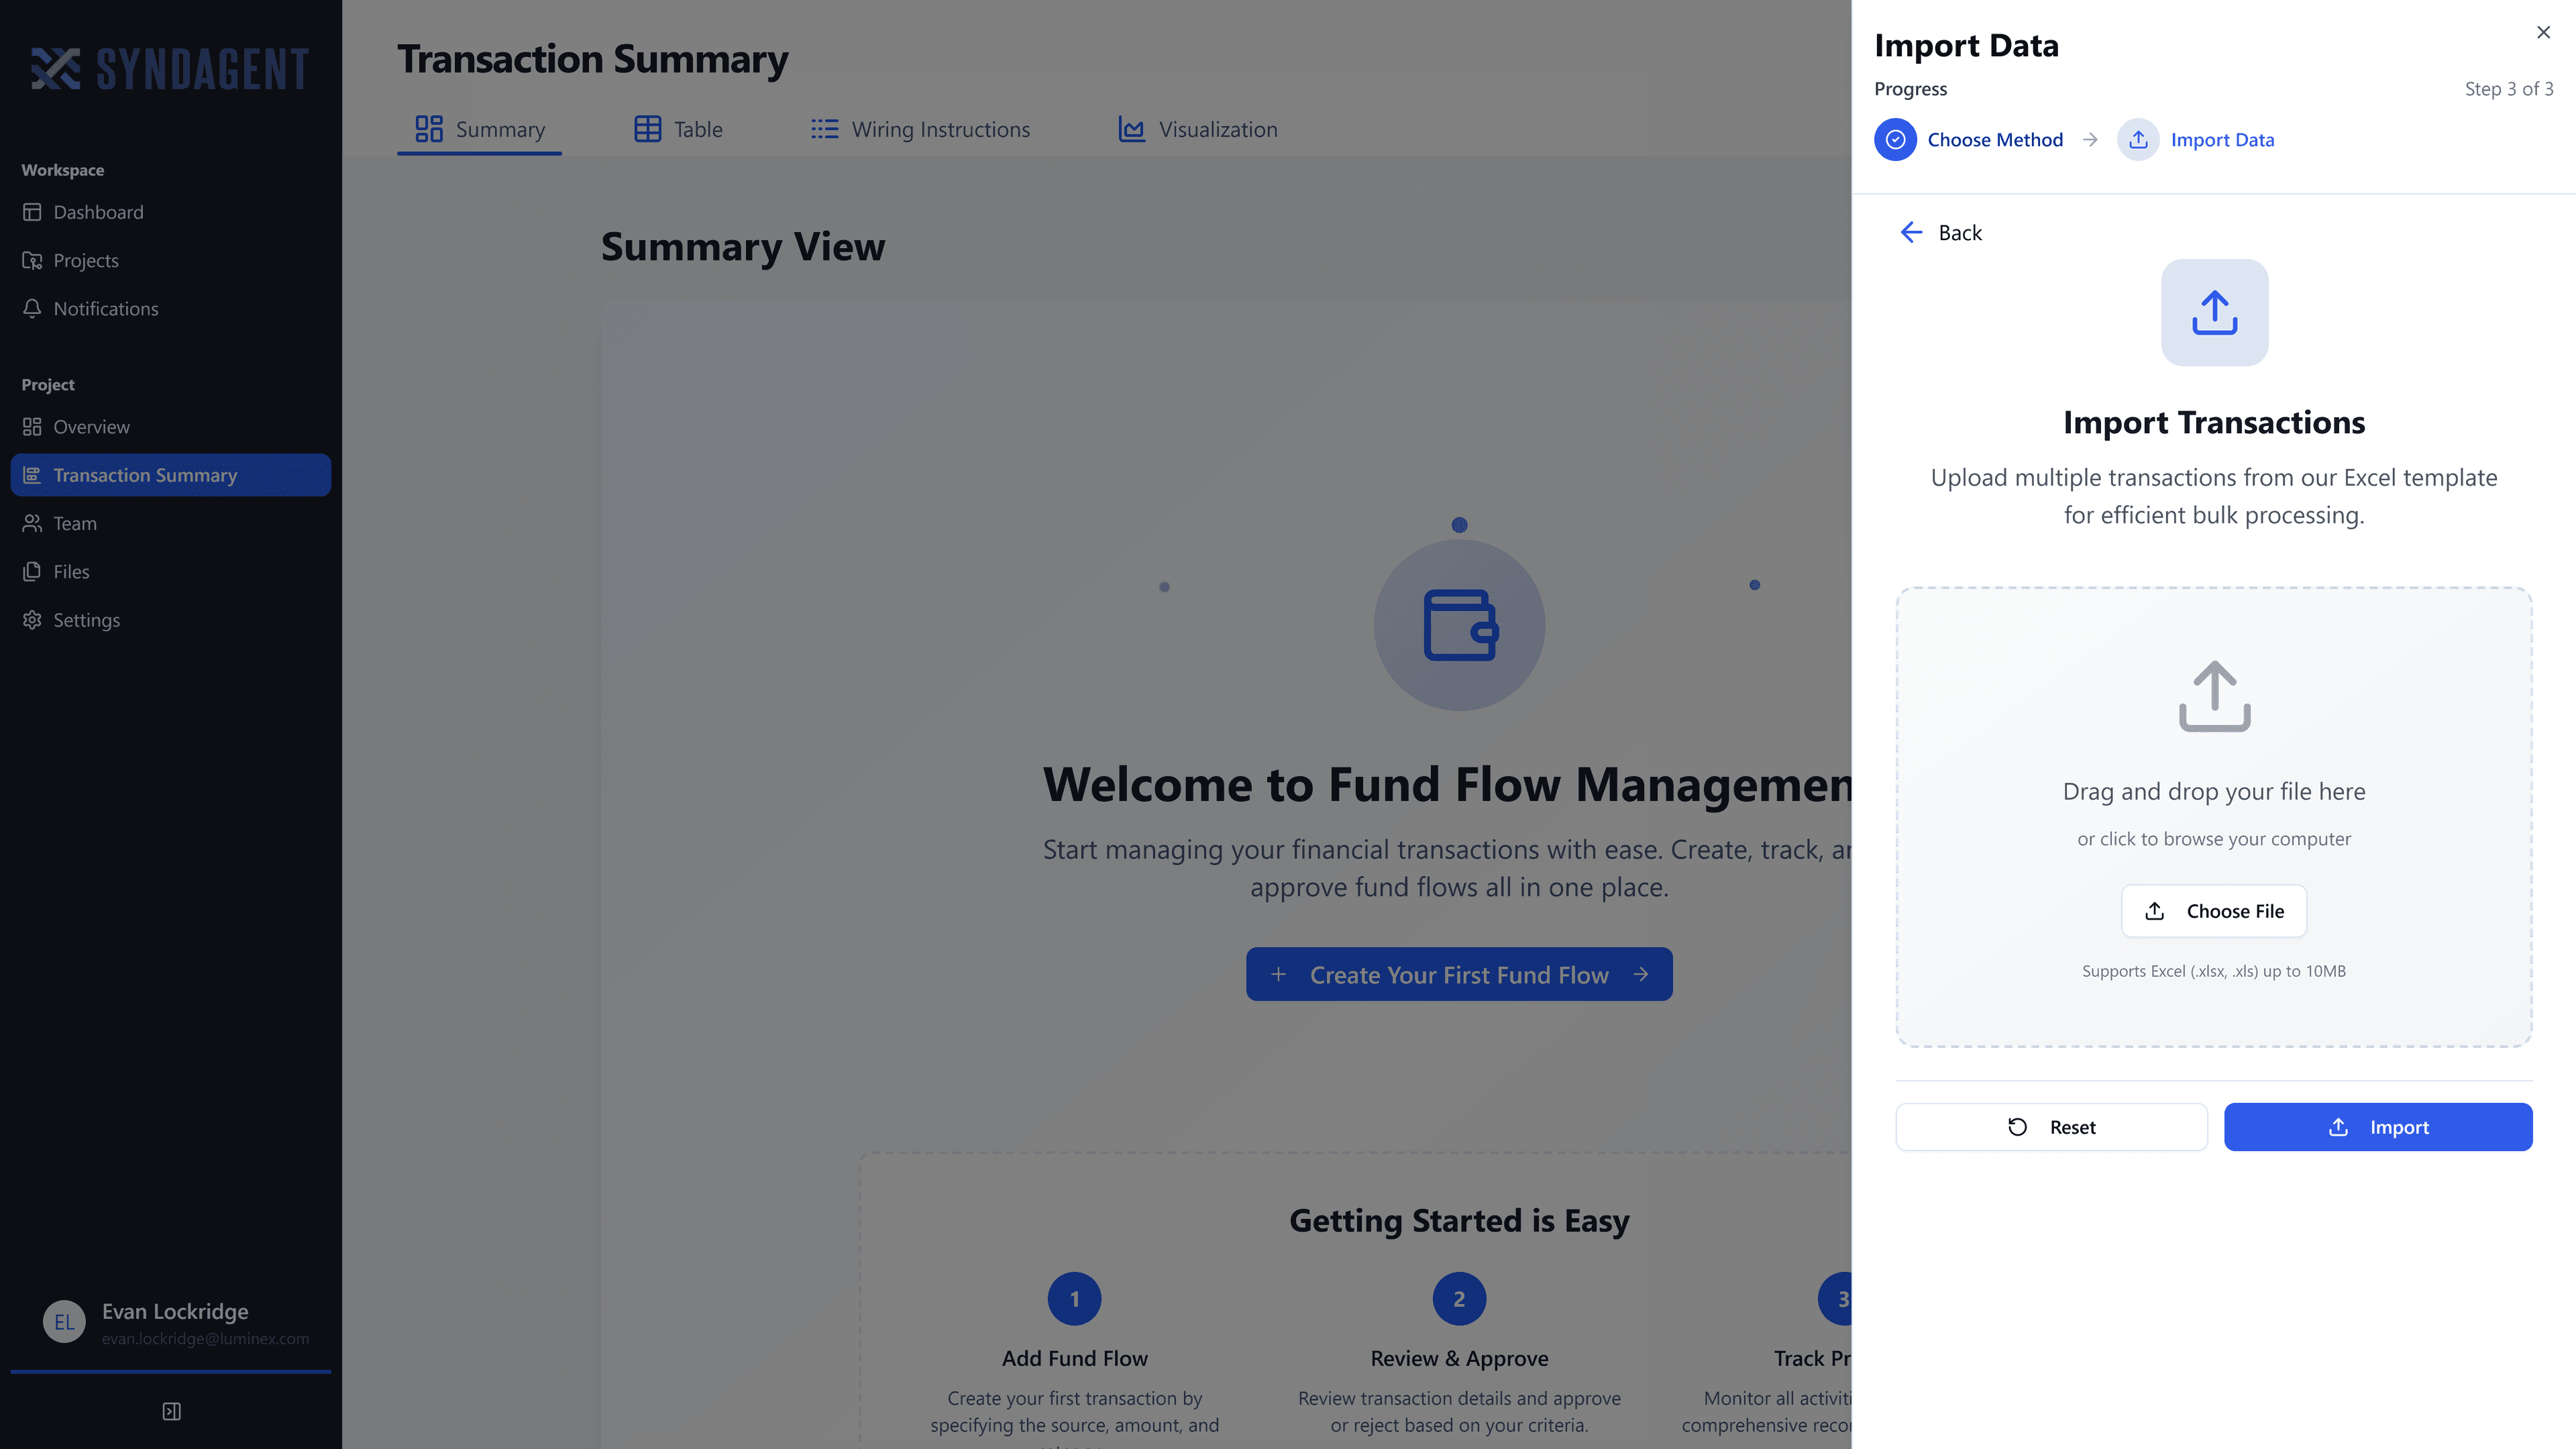2576x1449 pixels.
Task: Click the Choose Method step label
Action: (1995, 140)
